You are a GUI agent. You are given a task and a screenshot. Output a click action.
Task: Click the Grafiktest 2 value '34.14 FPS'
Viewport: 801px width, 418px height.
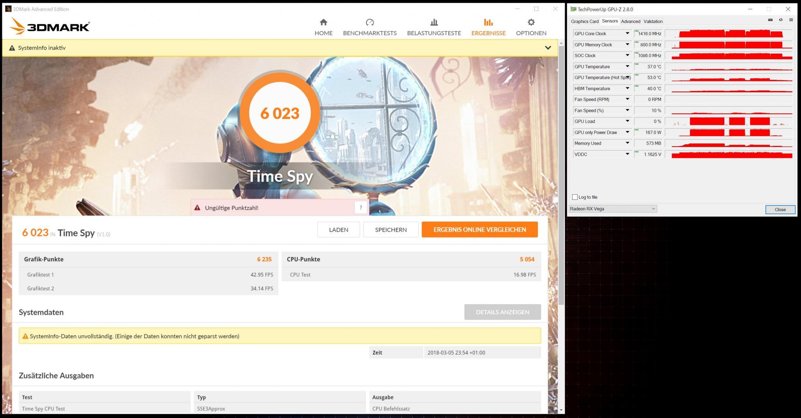262,288
